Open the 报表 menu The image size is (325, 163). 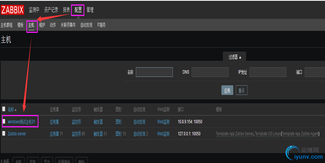tap(67, 10)
